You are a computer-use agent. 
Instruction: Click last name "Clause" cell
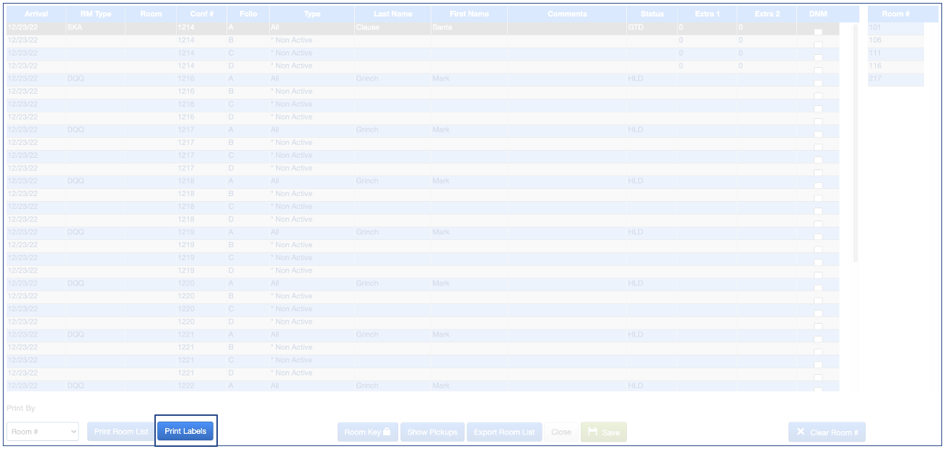[392, 27]
